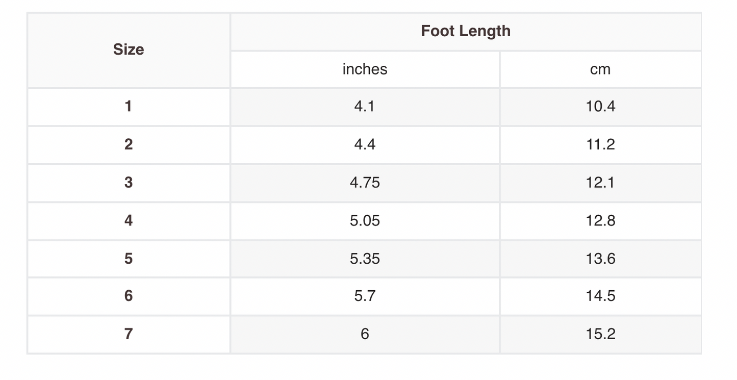Click the 15.2 cm cell
737x380 pixels.
[x=600, y=334]
